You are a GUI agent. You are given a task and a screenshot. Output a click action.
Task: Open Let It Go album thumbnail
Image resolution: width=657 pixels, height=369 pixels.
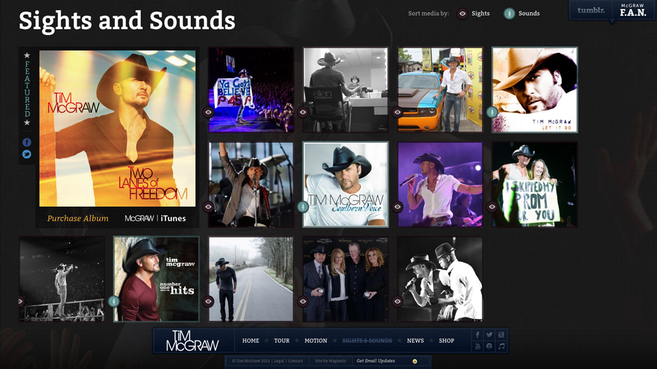click(x=534, y=90)
